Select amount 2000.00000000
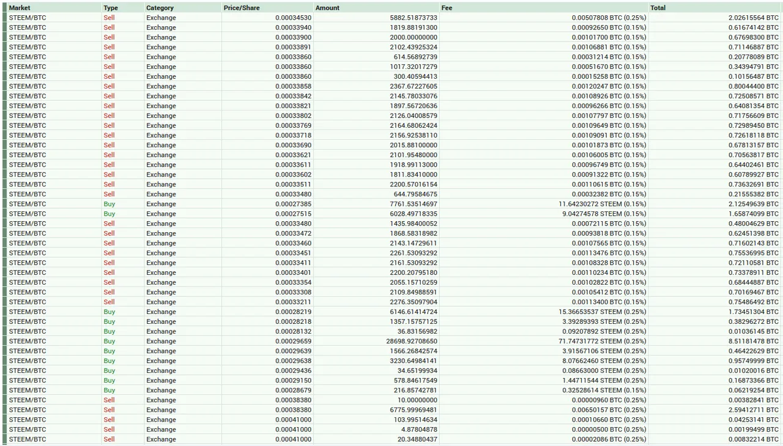The image size is (783, 446). click(x=414, y=37)
